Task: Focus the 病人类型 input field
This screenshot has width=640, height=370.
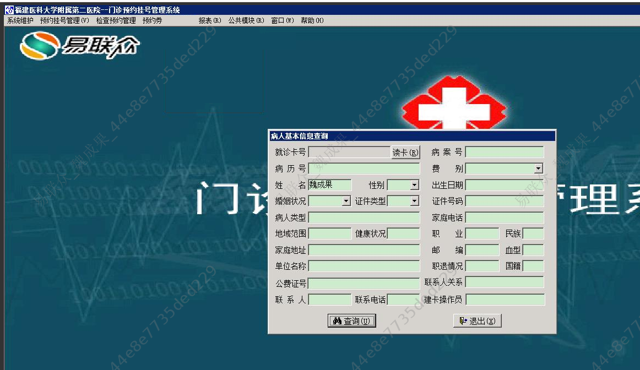Action: tap(364, 217)
